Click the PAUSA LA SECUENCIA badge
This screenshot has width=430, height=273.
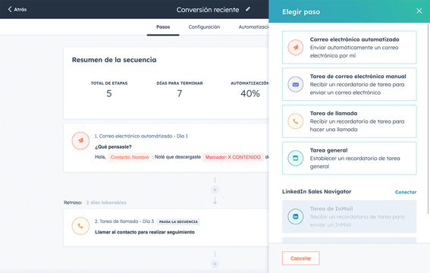click(178, 221)
